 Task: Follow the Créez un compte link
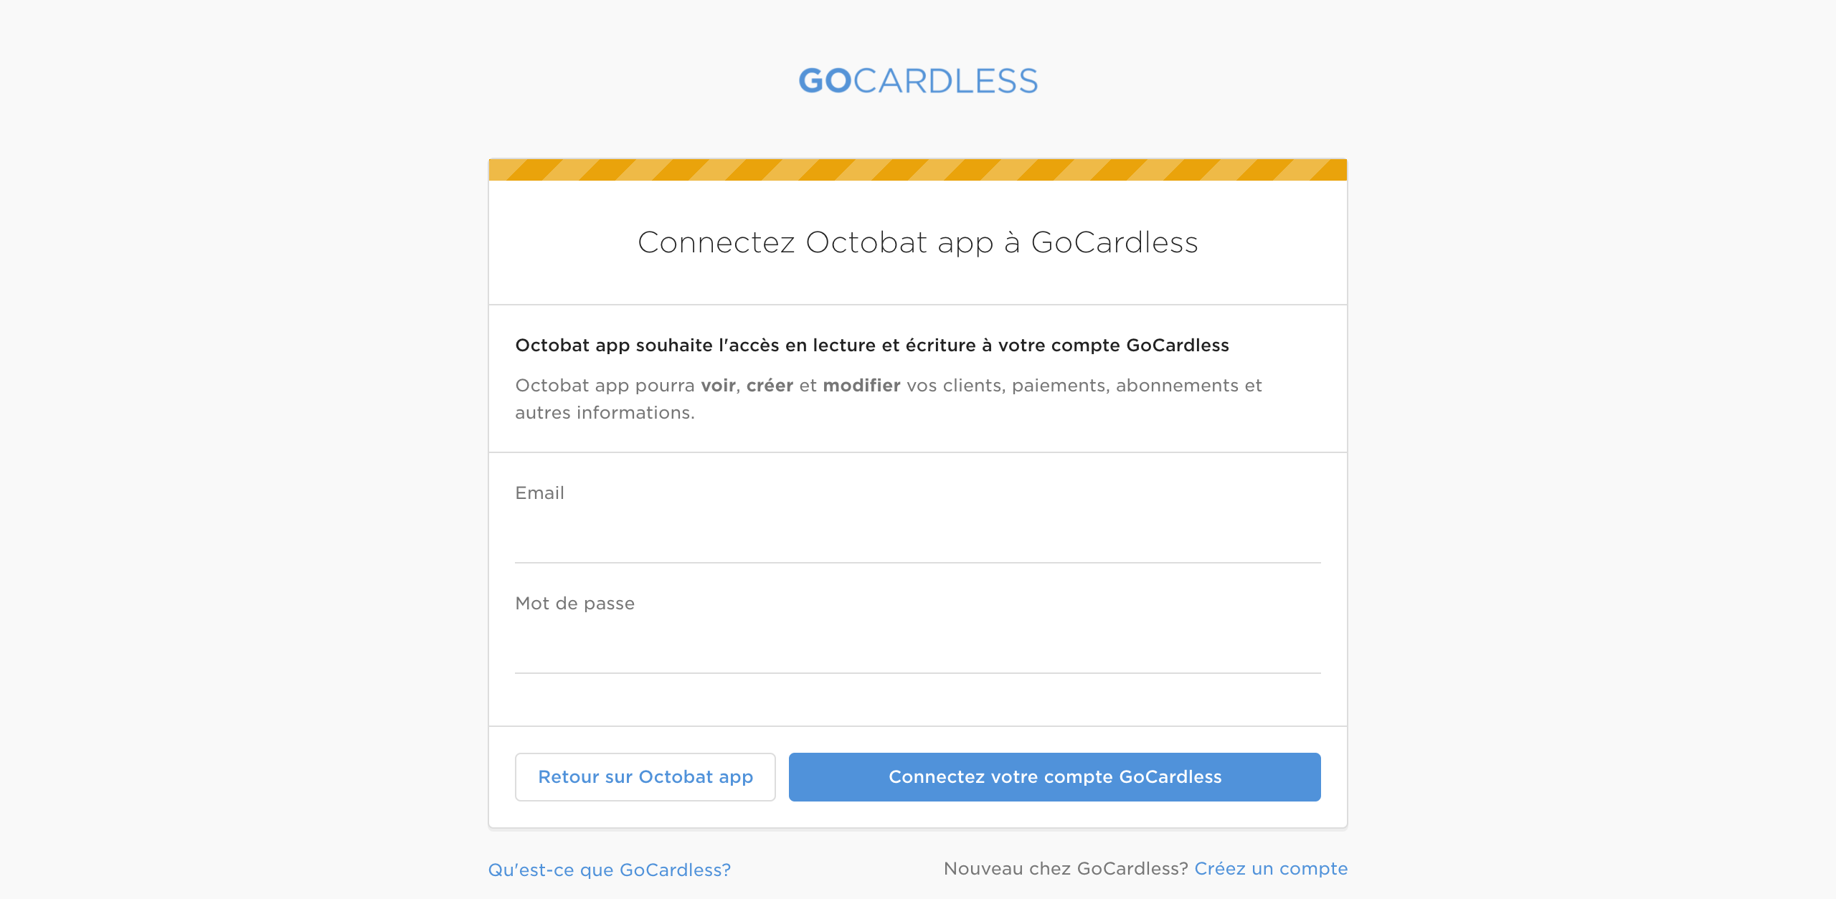(1271, 868)
